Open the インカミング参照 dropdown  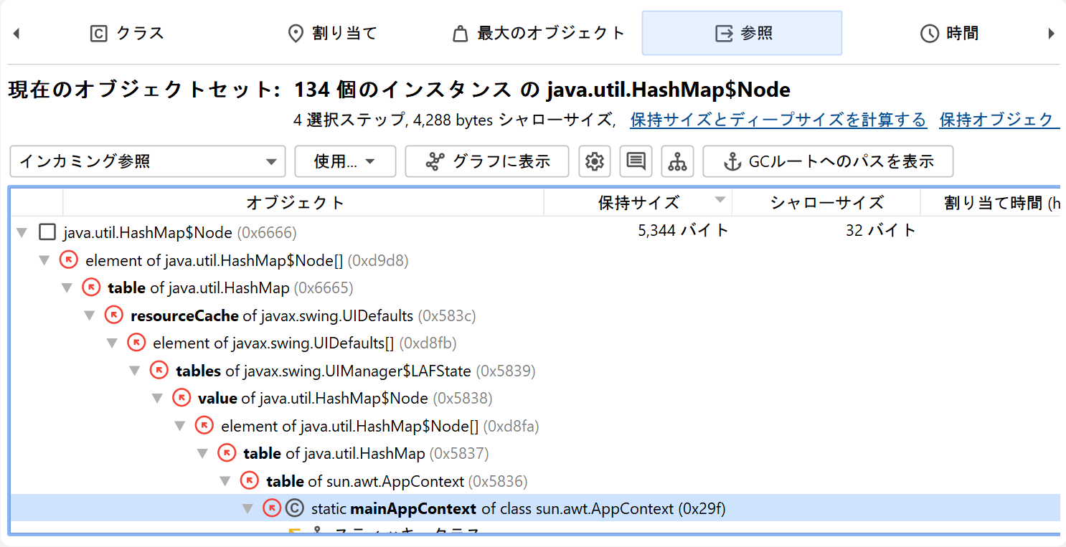[x=147, y=162]
